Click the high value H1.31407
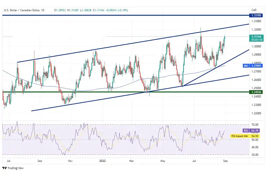Viewport: 267px width, 178px height. pyautogui.click(x=73, y=10)
